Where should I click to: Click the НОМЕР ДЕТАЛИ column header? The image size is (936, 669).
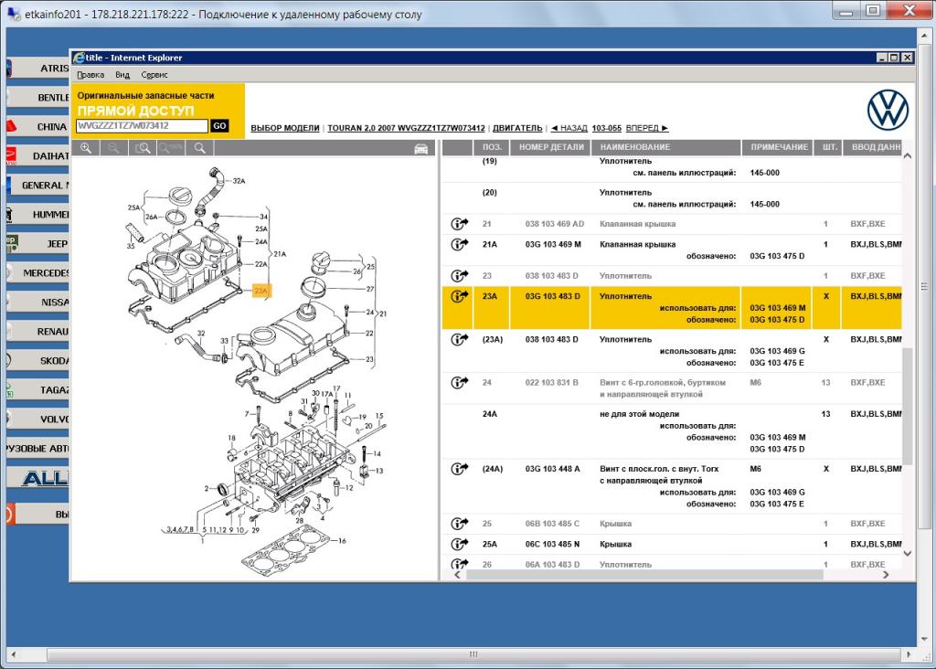tap(551, 147)
